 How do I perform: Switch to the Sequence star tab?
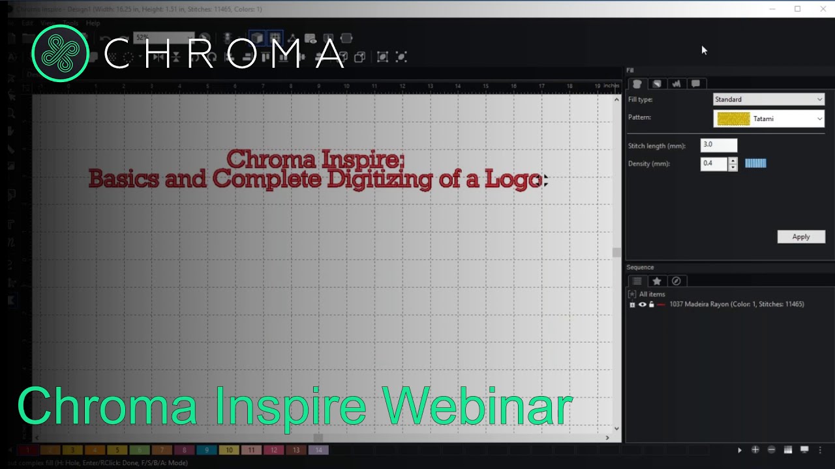657,281
